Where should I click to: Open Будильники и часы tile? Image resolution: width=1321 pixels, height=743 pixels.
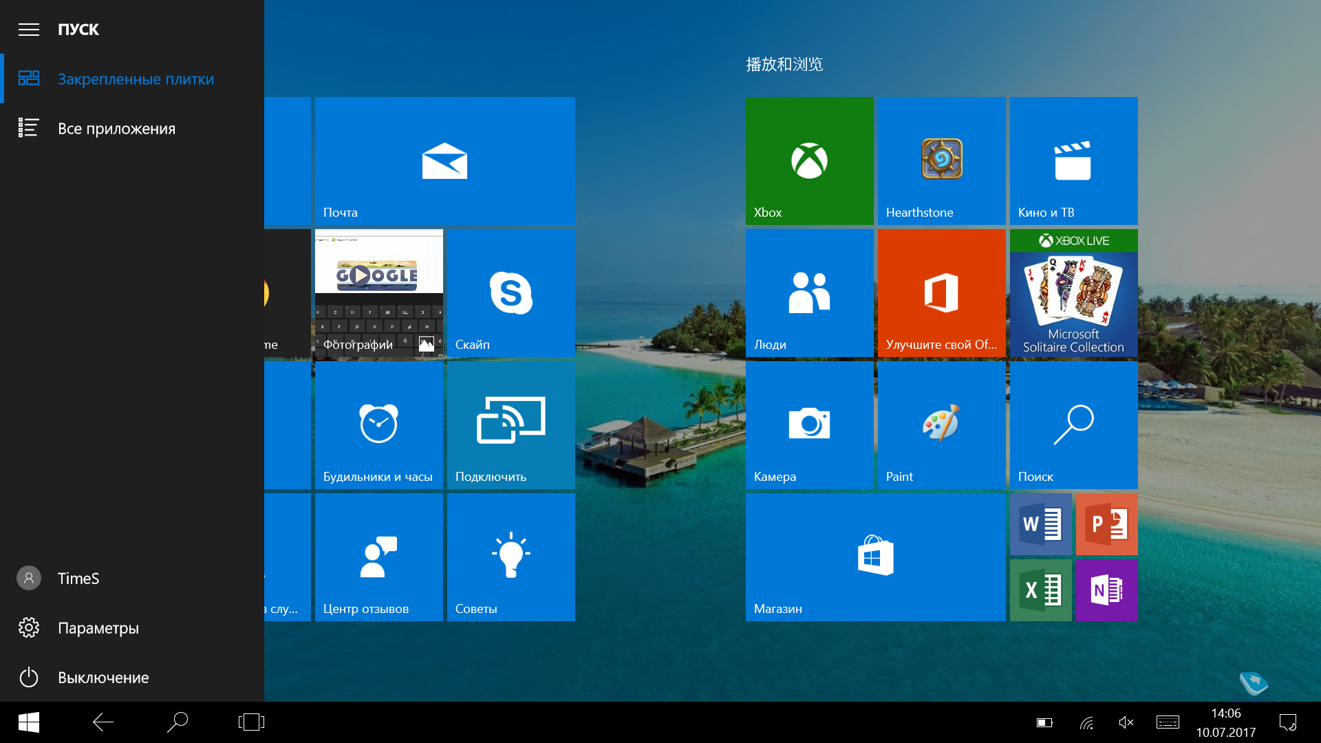pyautogui.click(x=378, y=425)
